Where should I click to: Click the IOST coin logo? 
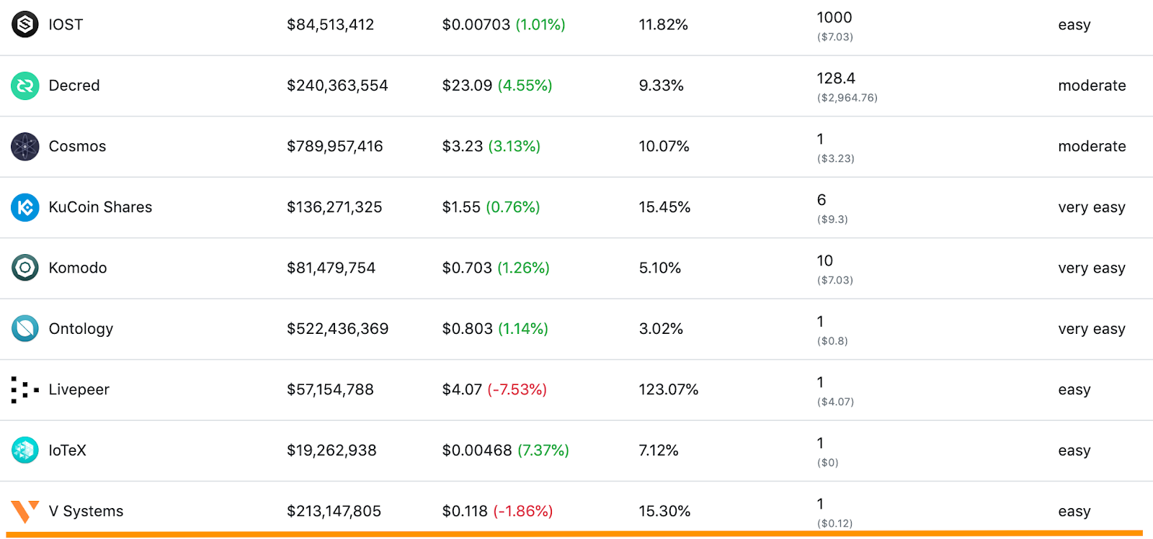pyautogui.click(x=25, y=24)
